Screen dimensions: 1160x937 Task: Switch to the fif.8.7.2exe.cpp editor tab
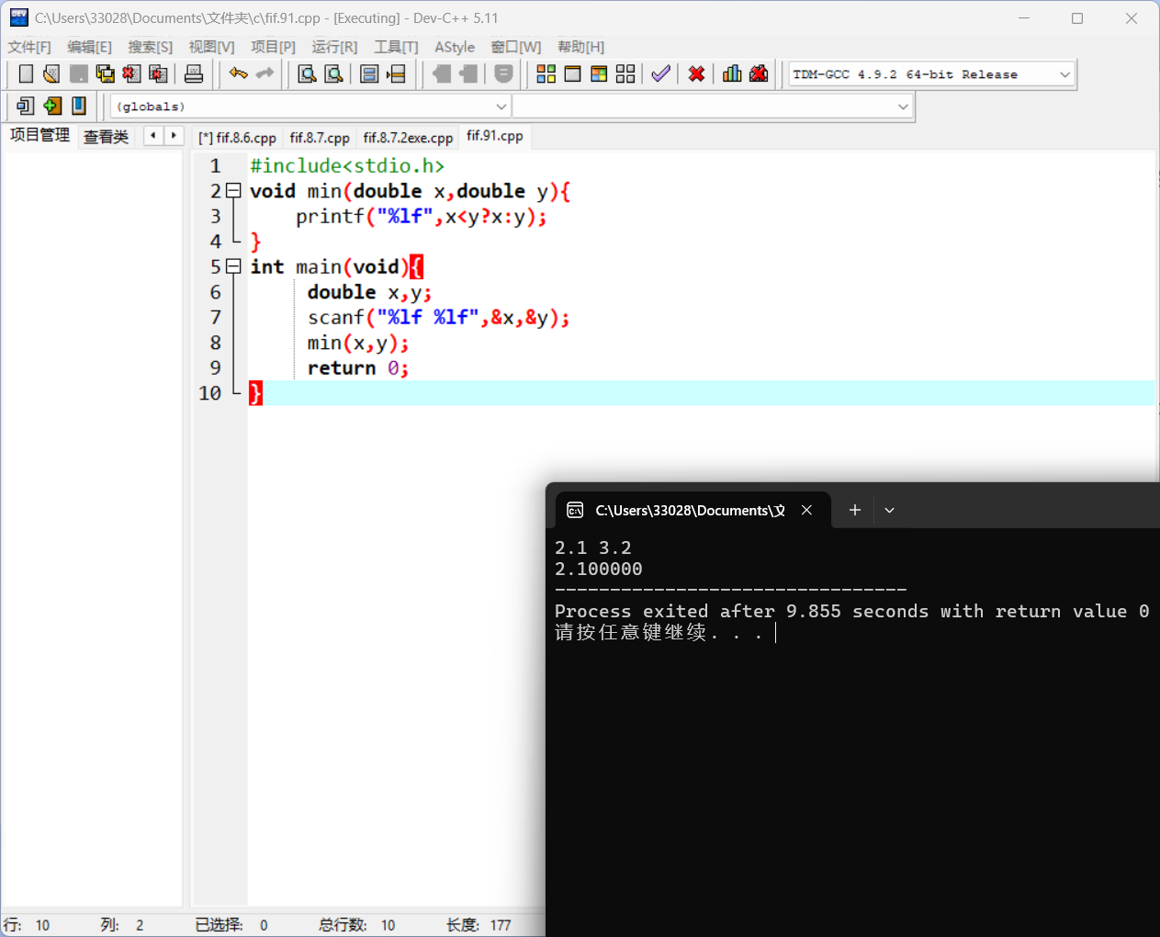click(x=408, y=137)
